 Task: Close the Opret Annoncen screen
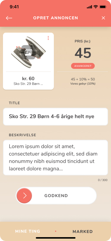(x=103, y=18)
